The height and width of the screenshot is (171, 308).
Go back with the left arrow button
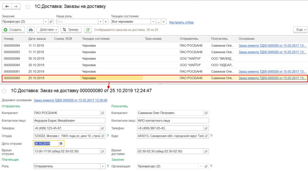(7, 6)
